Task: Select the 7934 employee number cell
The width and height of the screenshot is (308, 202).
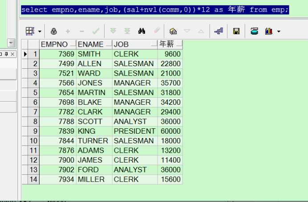Action: coord(58,179)
